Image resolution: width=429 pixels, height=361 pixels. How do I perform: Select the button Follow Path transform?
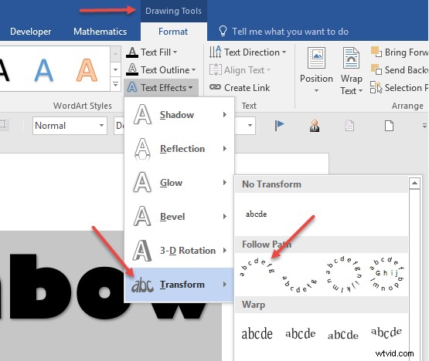[386, 274]
